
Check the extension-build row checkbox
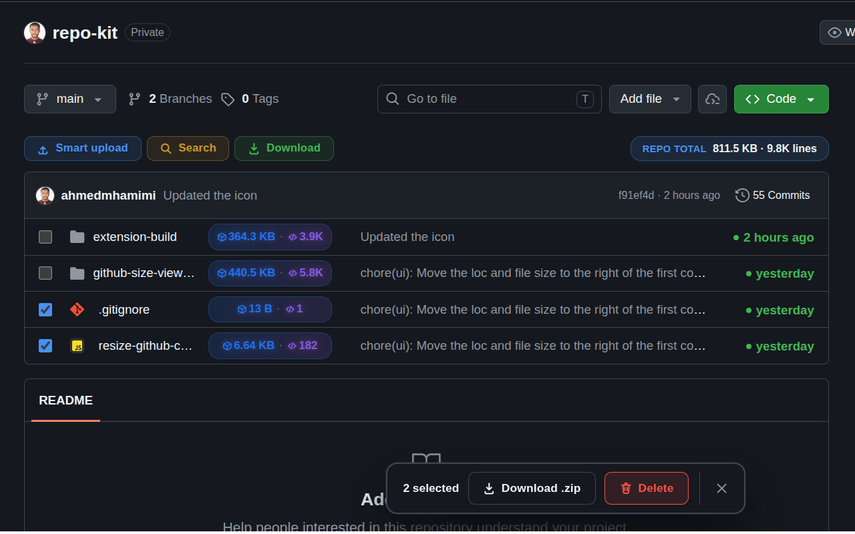coord(45,237)
